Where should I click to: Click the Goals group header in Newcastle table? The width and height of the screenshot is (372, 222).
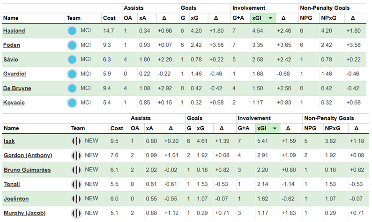[194, 118]
